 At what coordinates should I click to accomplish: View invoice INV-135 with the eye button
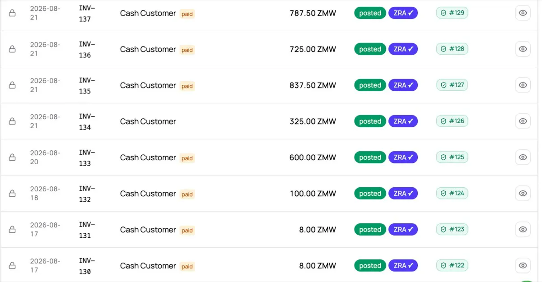523,85
